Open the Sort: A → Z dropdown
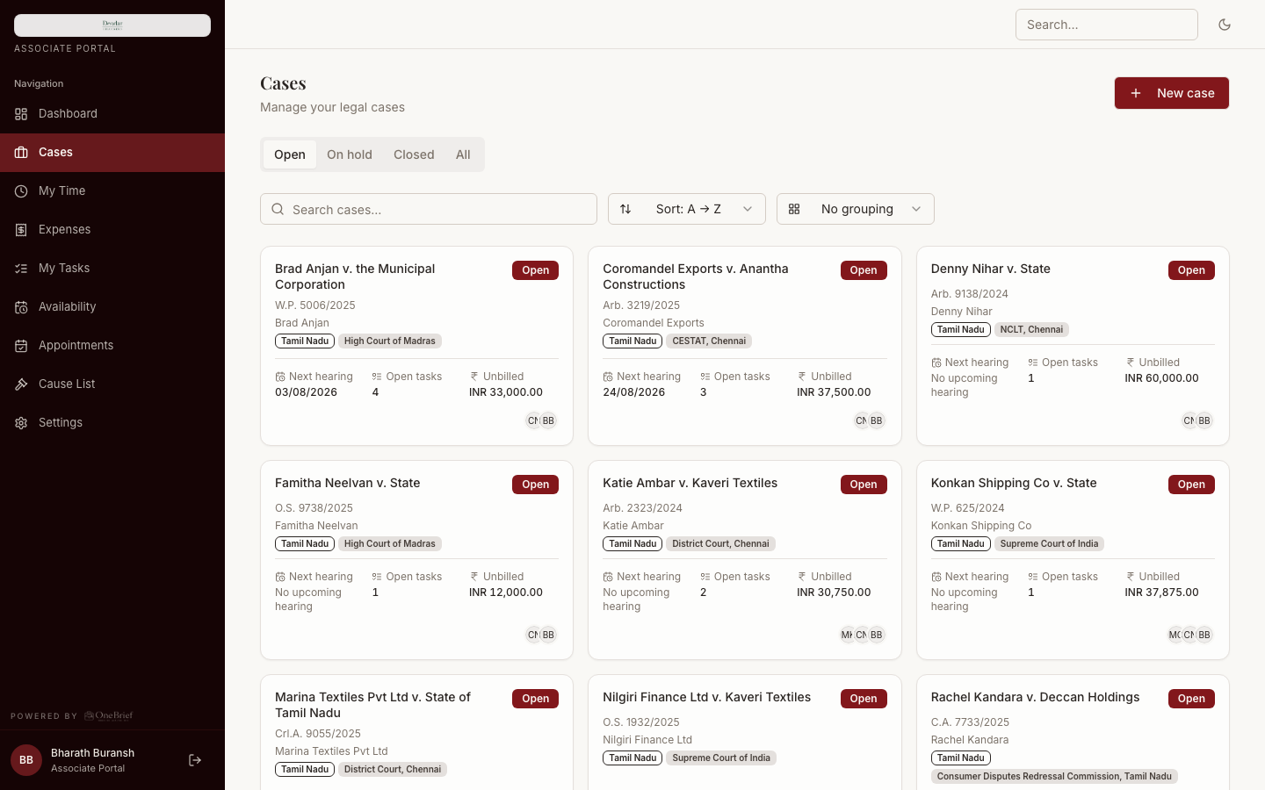1265x790 pixels. [687, 209]
